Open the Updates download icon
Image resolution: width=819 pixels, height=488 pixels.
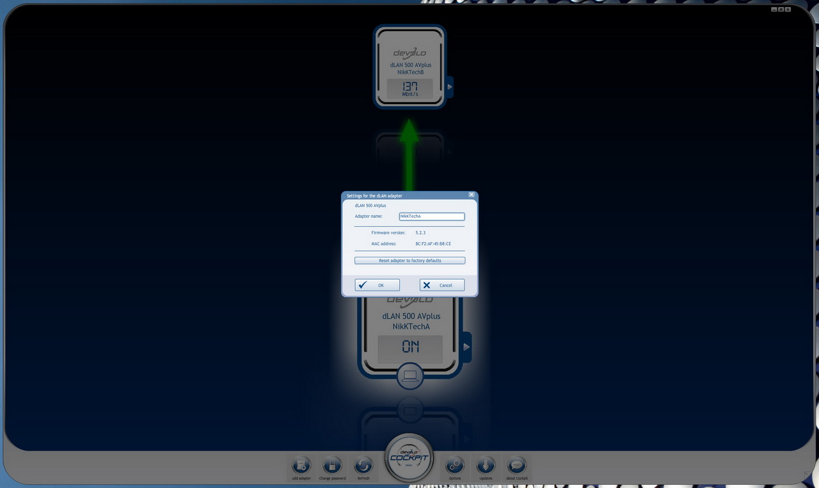click(x=486, y=465)
